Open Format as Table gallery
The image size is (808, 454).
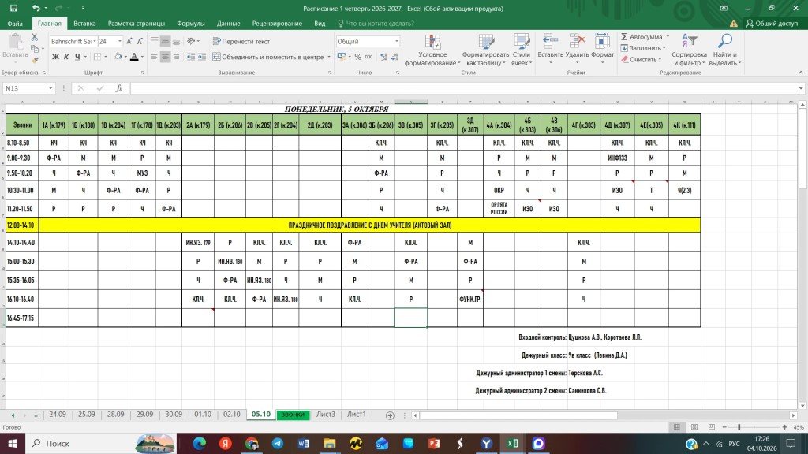pyautogui.click(x=485, y=50)
